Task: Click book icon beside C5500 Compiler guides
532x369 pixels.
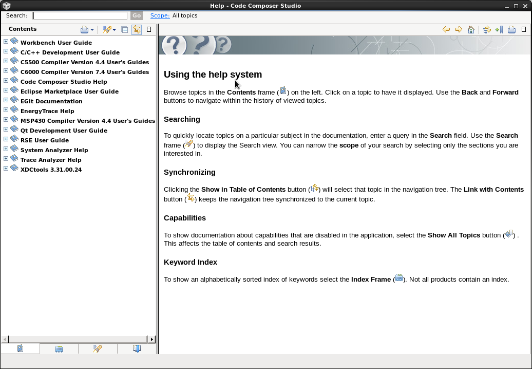Action: click(x=14, y=61)
